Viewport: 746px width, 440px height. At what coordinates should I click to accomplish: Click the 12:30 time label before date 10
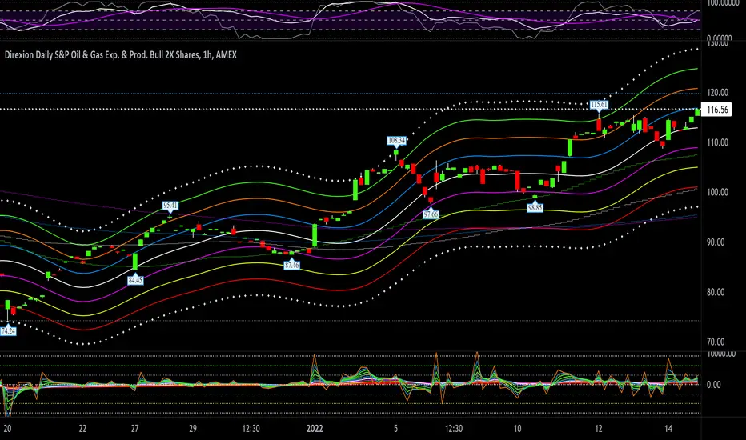click(x=453, y=429)
